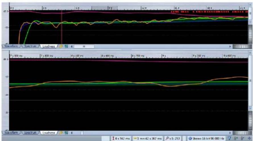This screenshot has height=141, width=253.
Task: Click the magnifier icon in status bar
Action: click(x=167, y=138)
